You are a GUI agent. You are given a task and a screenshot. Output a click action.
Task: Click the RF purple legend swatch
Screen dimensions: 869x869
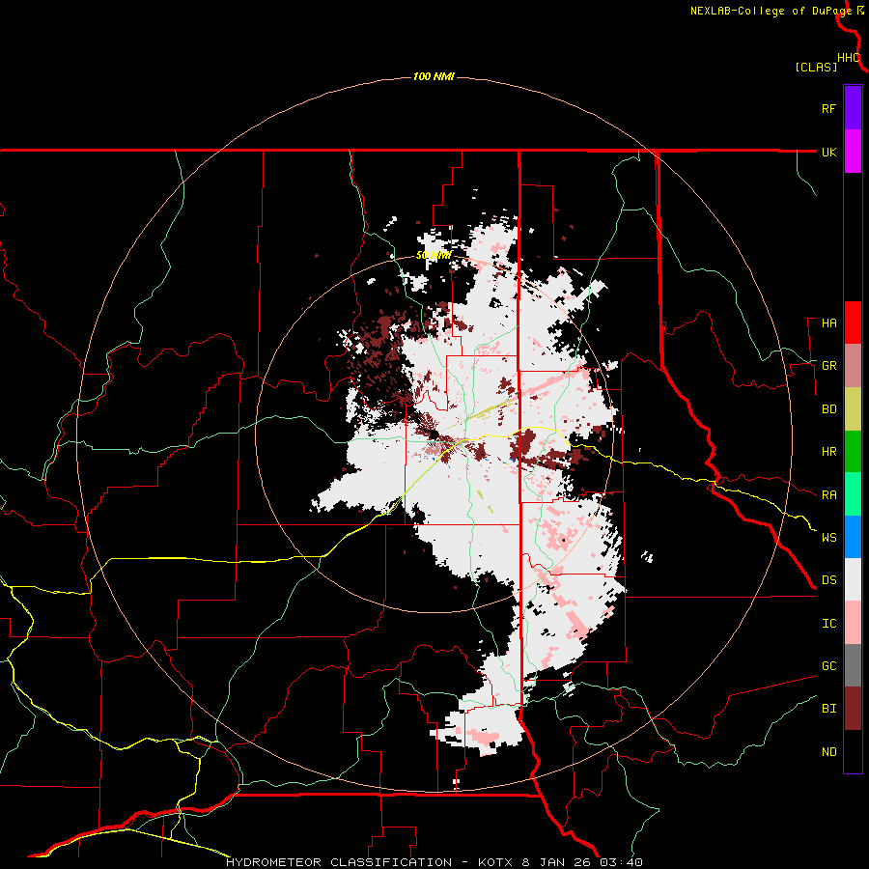click(x=853, y=107)
